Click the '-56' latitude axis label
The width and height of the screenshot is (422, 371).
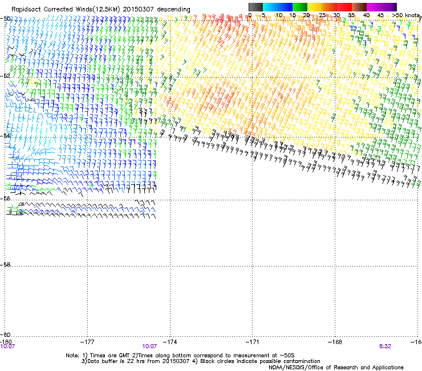click(6, 198)
